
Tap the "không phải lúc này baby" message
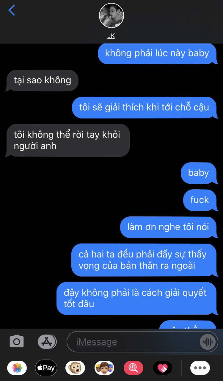click(158, 54)
